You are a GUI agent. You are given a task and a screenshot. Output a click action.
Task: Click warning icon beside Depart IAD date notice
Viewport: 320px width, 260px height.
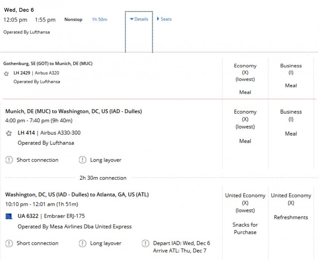point(145,243)
